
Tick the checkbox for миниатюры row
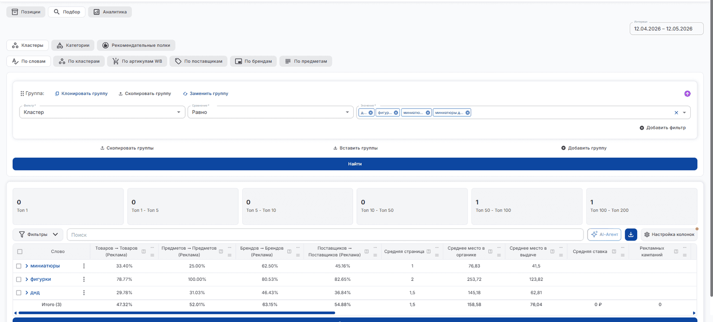pyautogui.click(x=19, y=266)
